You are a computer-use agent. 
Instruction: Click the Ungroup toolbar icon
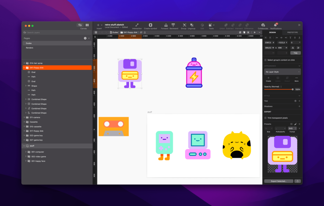tap(191, 25)
